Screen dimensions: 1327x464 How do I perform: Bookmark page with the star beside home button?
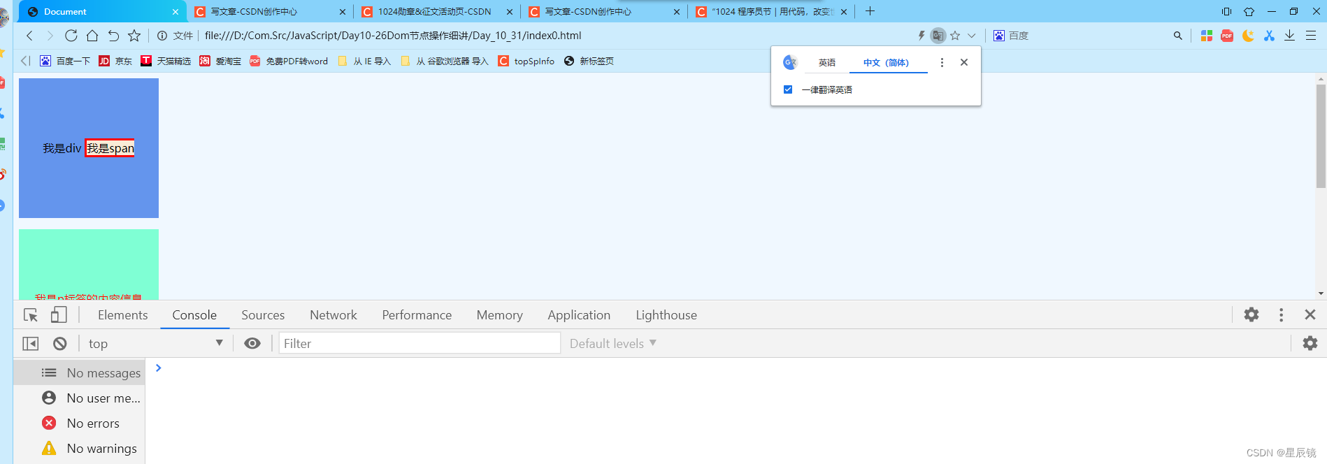pos(134,36)
